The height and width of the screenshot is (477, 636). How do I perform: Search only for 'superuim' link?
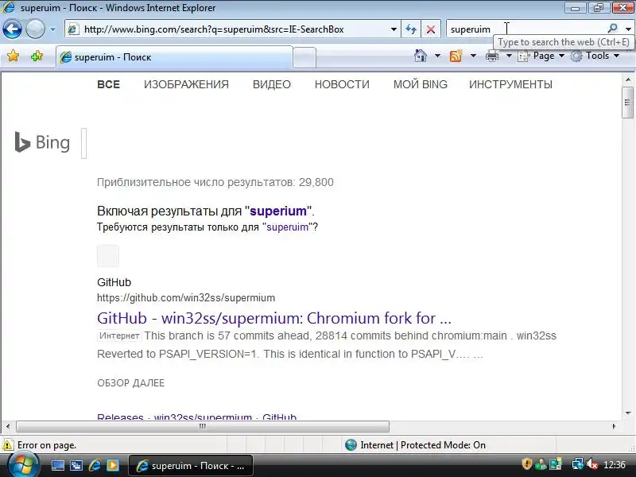pyautogui.click(x=287, y=227)
